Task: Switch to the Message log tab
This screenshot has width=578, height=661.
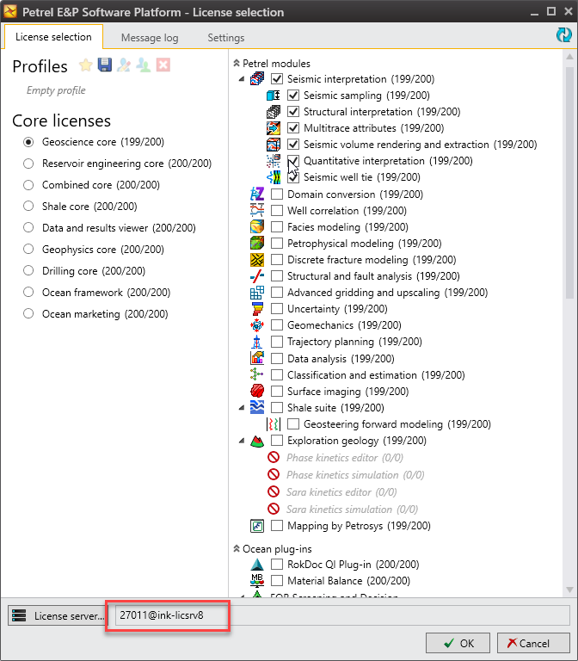Action: pos(150,38)
